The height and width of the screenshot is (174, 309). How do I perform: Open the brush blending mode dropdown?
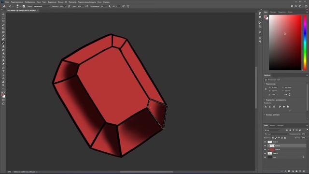click(x=42, y=6)
